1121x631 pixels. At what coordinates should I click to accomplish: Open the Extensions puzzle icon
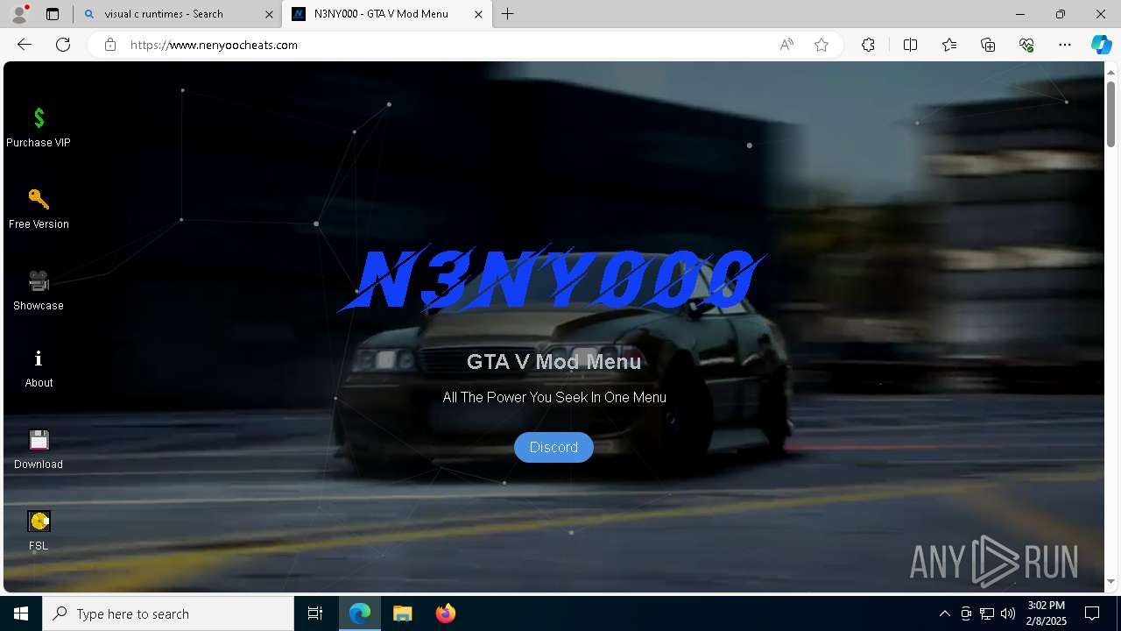pyautogui.click(x=868, y=45)
